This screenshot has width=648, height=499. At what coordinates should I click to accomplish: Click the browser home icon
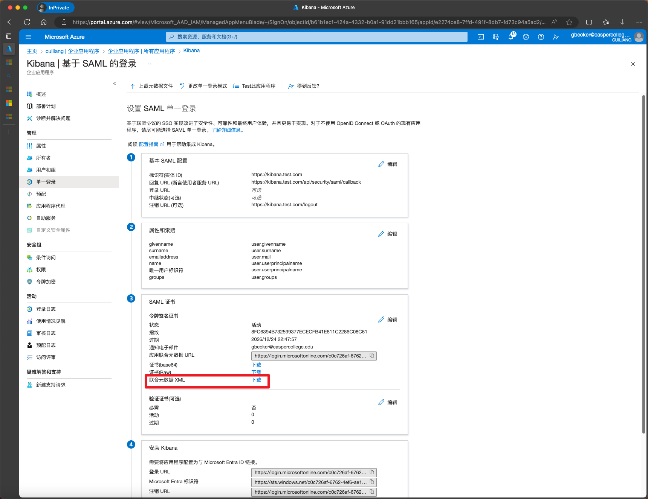(44, 22)
